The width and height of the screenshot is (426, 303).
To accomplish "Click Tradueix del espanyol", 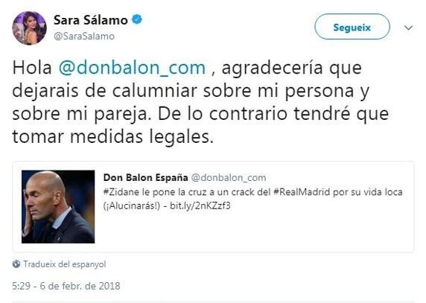I will pyautogui.click(x=64, y=264).
